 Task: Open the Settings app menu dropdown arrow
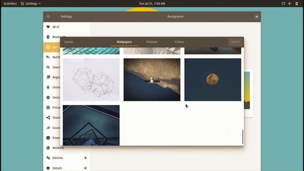(x=40, y=4)
